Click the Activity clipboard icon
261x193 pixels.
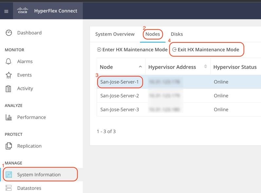pos(8,88)
